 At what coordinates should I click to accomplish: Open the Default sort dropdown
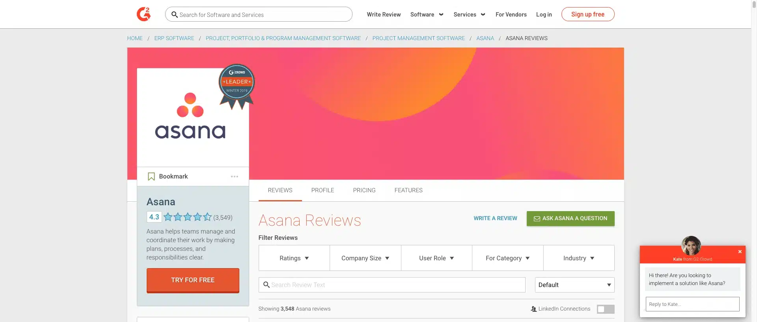[574, 285]
